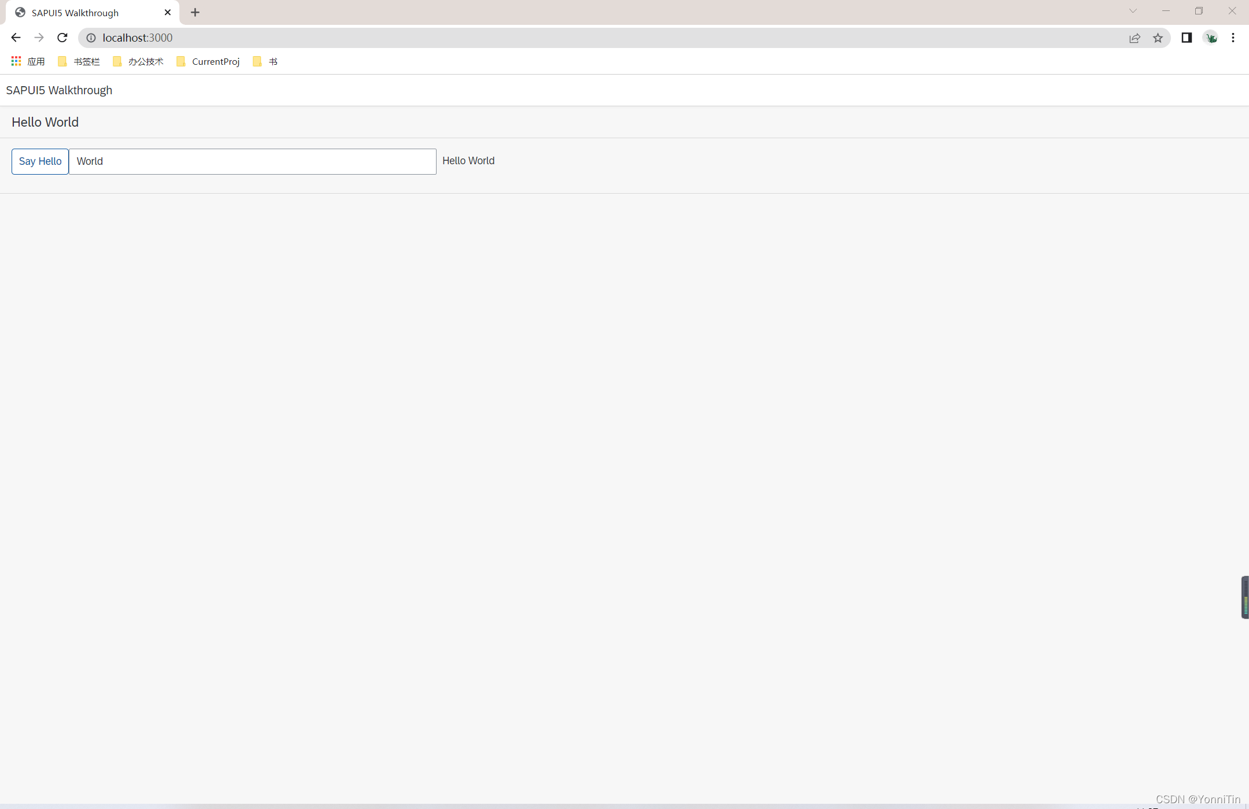
Task: Click inside the World input field
Action: (x=253, y=161)
